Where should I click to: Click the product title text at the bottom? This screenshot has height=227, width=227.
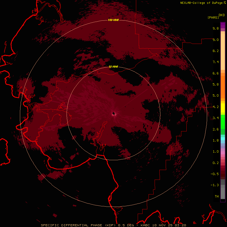coord(113,225)
